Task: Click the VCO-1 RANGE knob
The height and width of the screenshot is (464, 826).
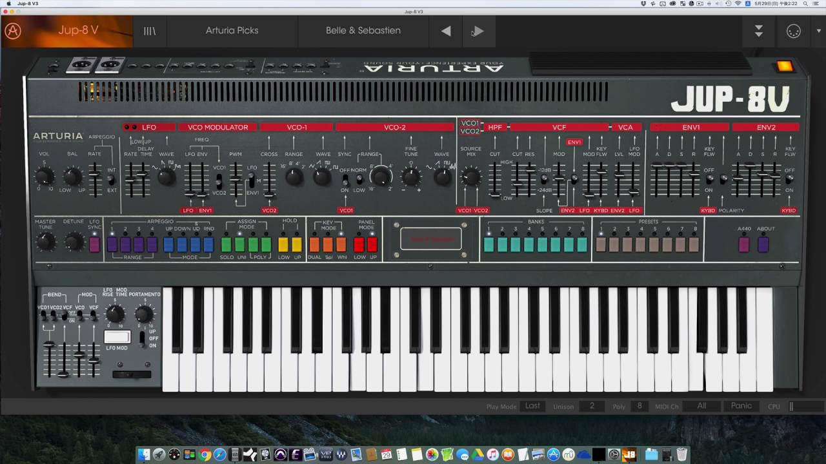Action: point(294,176)
